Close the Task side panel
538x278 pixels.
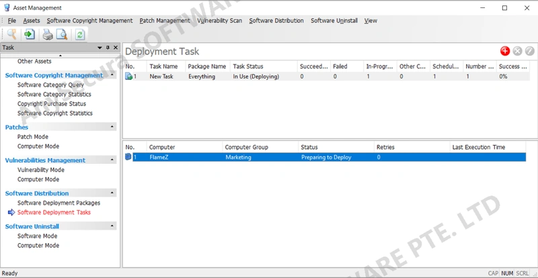tap(116, 48)
